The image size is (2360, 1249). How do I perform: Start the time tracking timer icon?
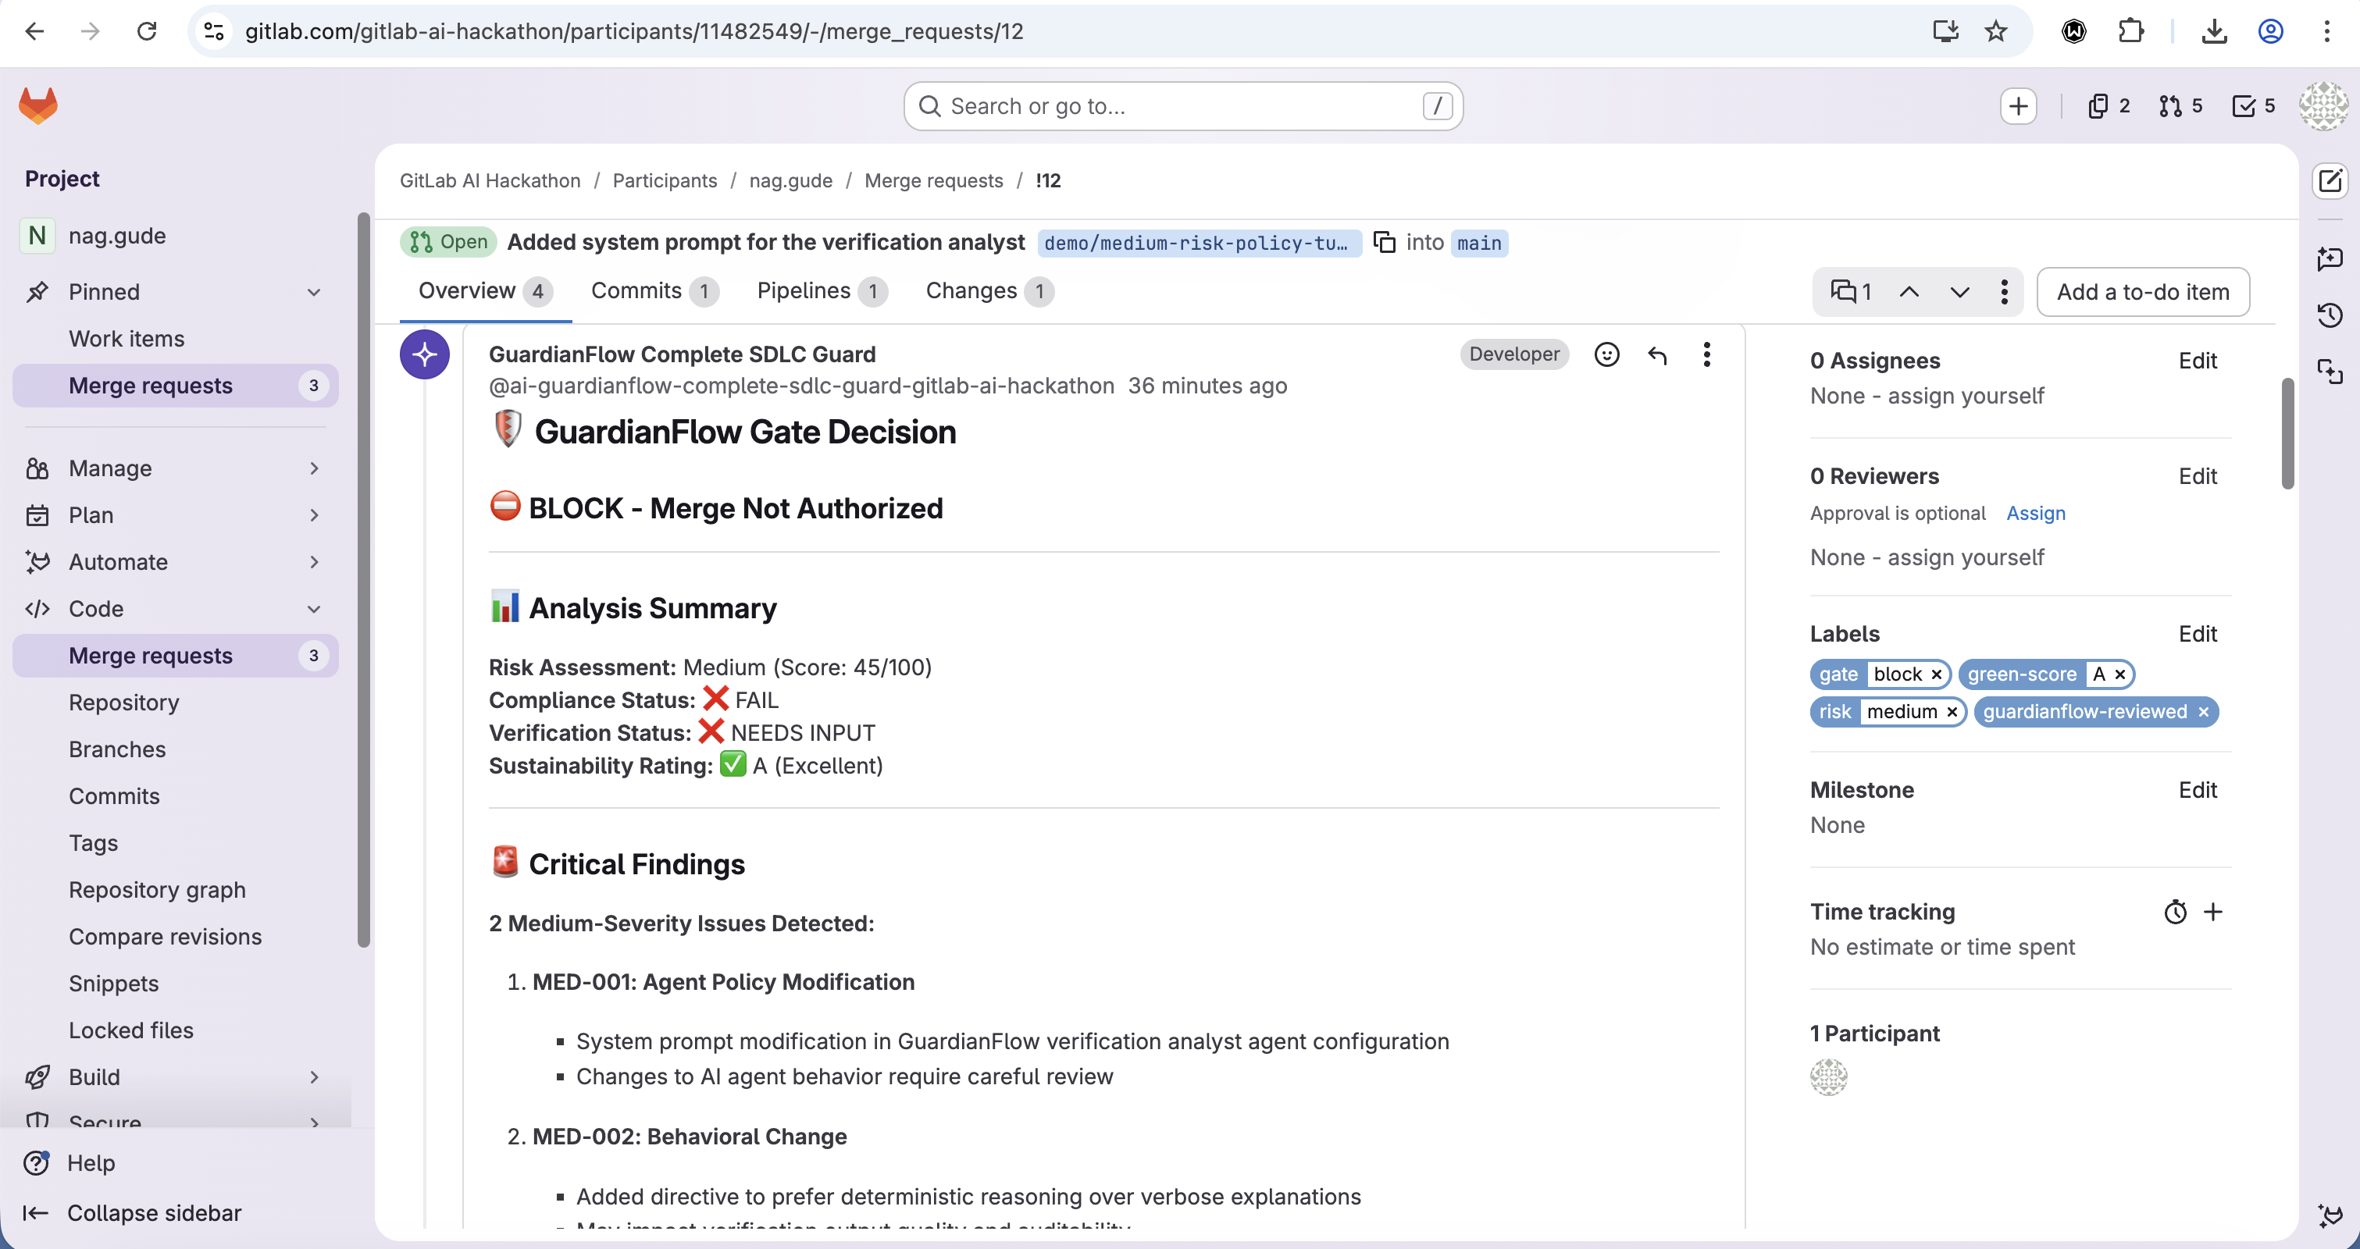click(2175, 912)
